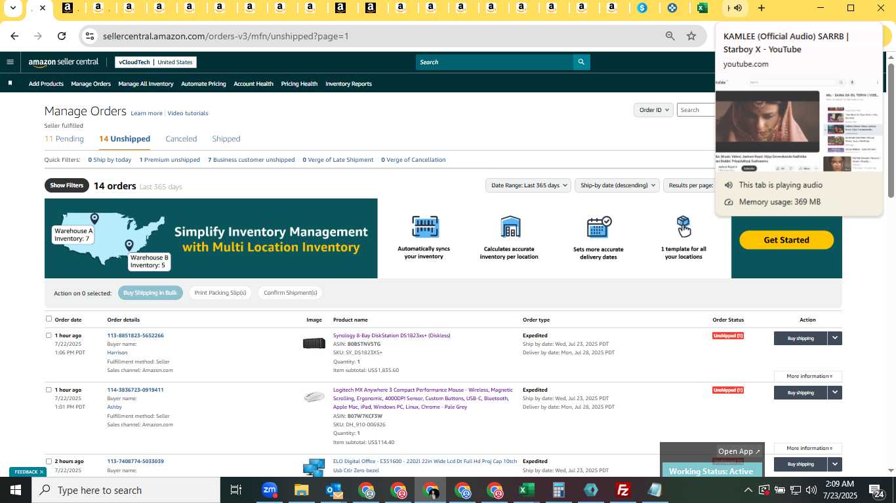The height and width of the screenshot is (503, 896).
Task: Open the Windows Start menu
Action: click(16, 490)
